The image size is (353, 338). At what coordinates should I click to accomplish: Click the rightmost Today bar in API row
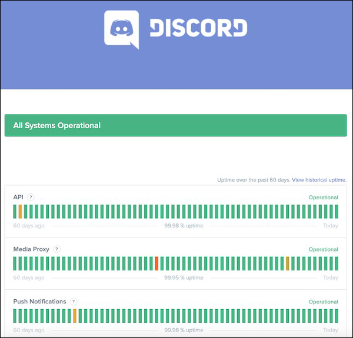[x=337, y=212]
